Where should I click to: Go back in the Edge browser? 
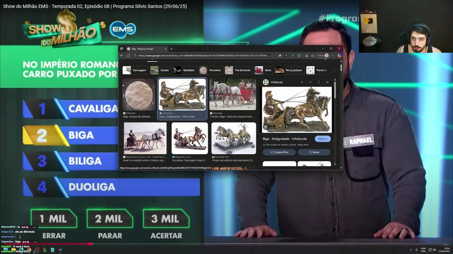pos(122,55)
